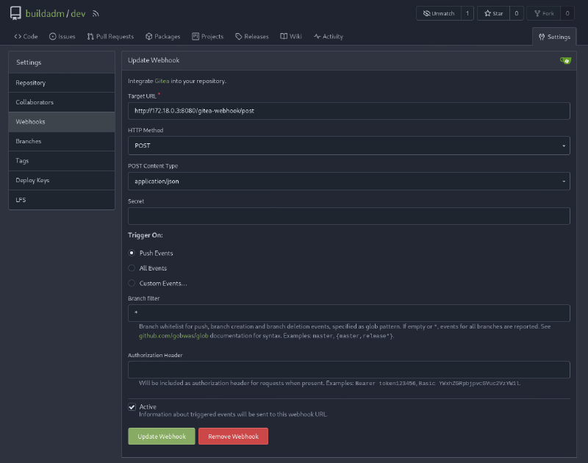The width and height of the screenshot is (588, 463).
Task: Select the All Events option
Action: [x=132, y=268]
